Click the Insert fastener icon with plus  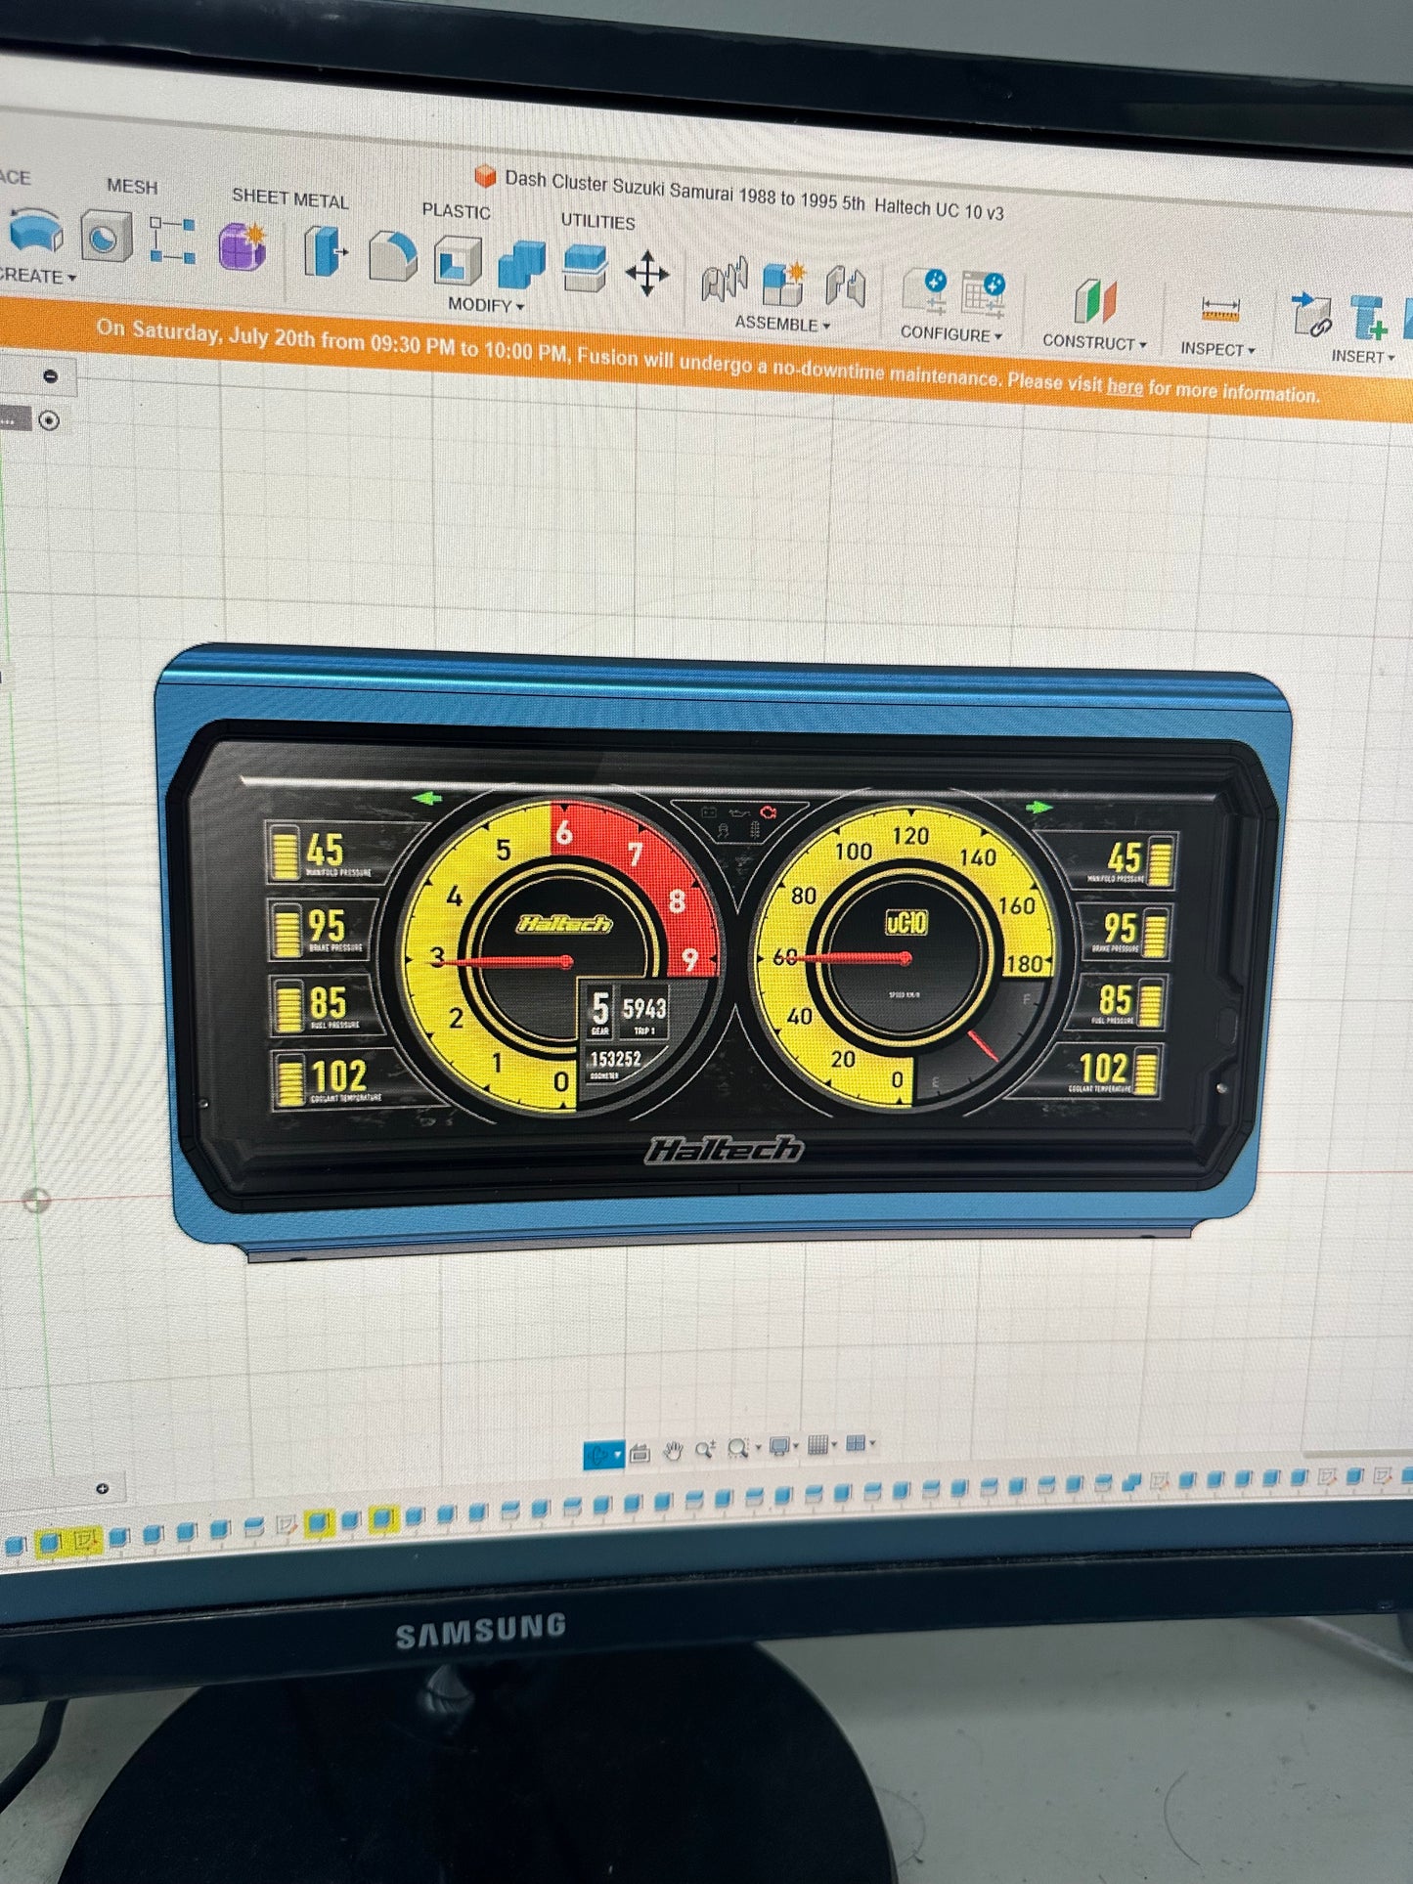point(1369,319)
